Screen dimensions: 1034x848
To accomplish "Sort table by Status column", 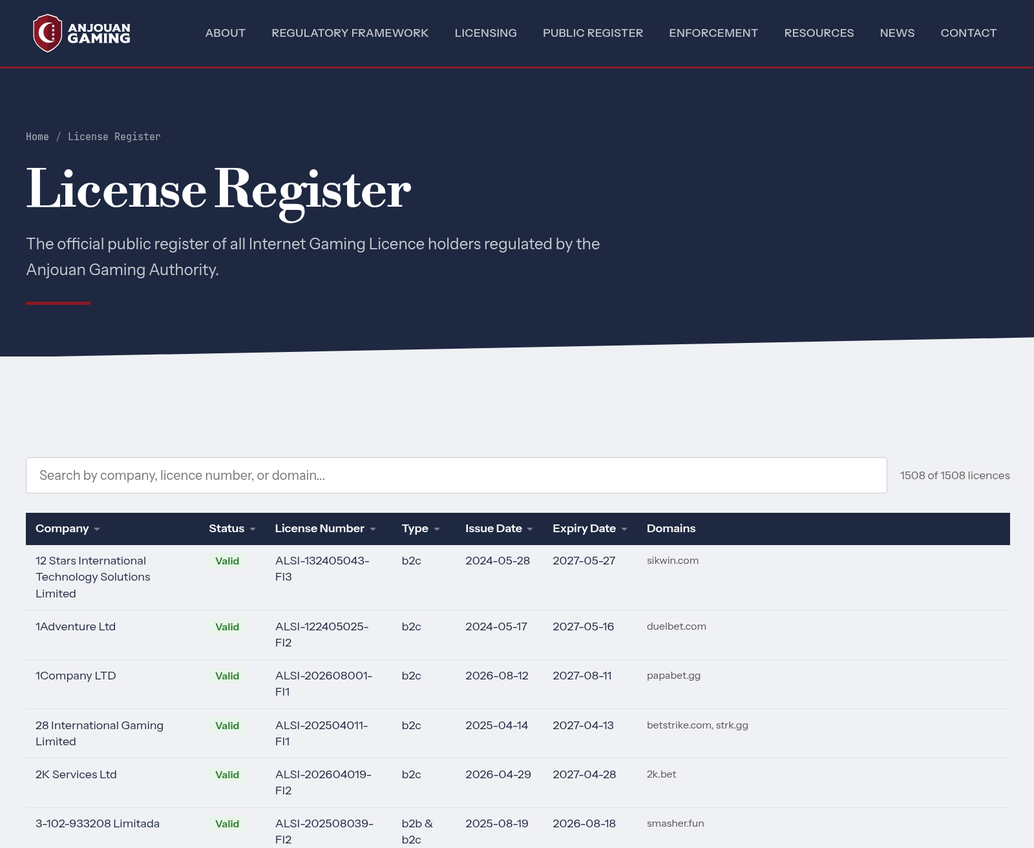I will click(232, 528).
